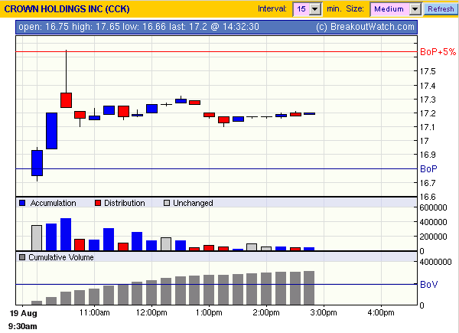The image size is (459, 333).
Task: Click the CROWN HOLDINGS INC (CCK) title
Action: coord(67,8)
